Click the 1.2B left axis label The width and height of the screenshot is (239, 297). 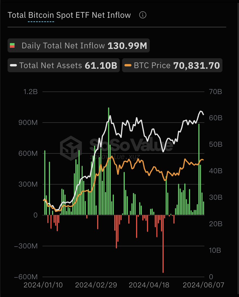pos(30,91)
